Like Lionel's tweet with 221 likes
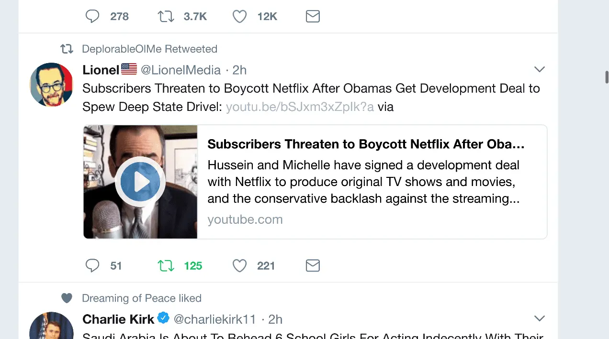The width and height of the screenshot is (609, 339). pyautogui.click(x=239, y=265)
